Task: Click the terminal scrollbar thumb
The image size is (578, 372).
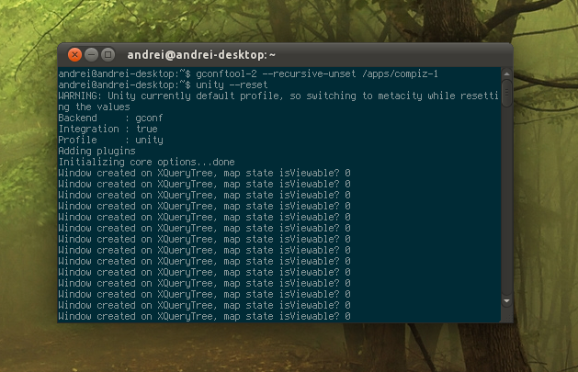Action: pos(507,93)
